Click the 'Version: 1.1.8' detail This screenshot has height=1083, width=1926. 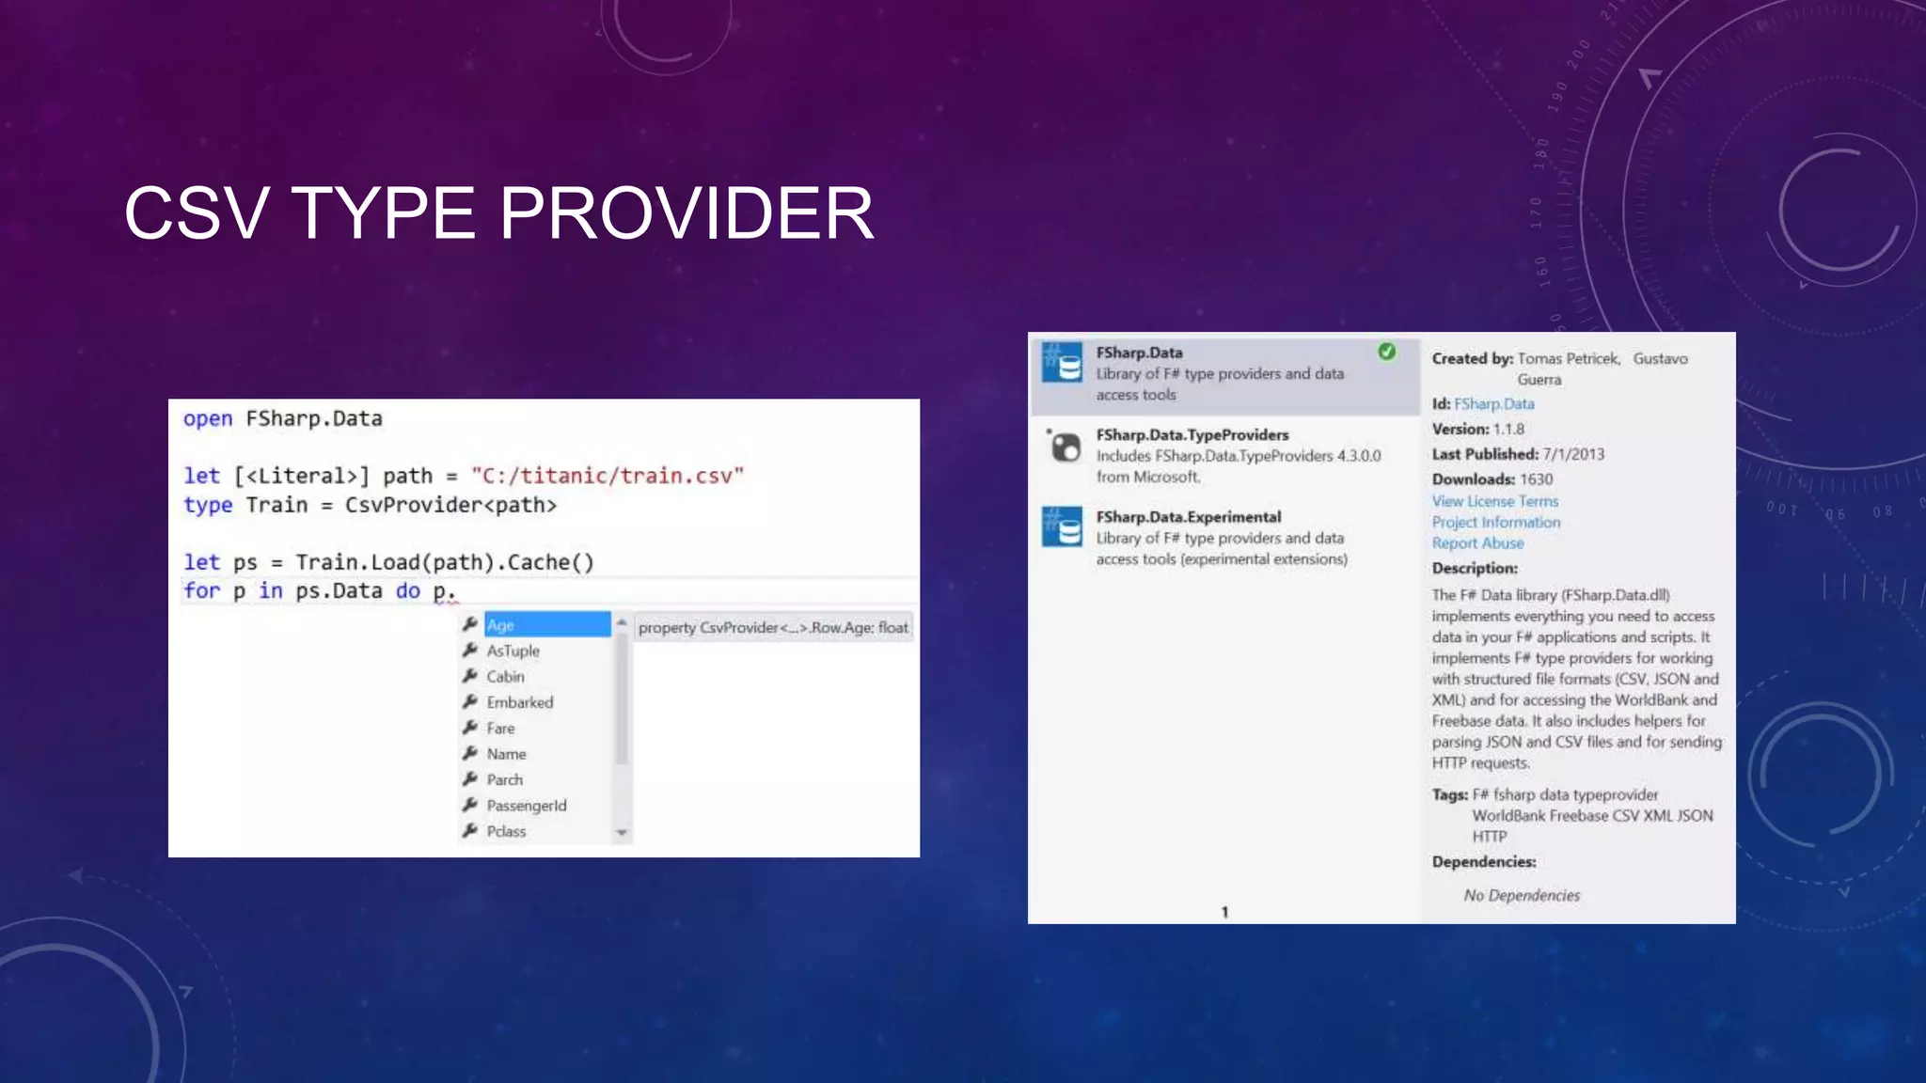[1478, 429]
